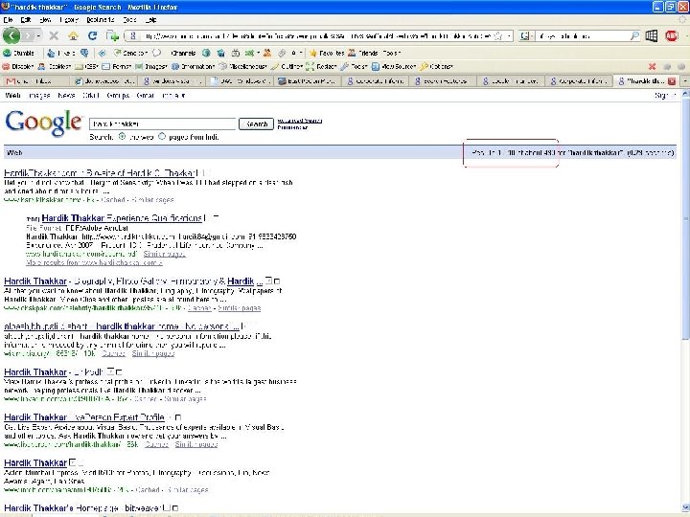Open the list all tabs dropdown arrow

pos(684,80)
